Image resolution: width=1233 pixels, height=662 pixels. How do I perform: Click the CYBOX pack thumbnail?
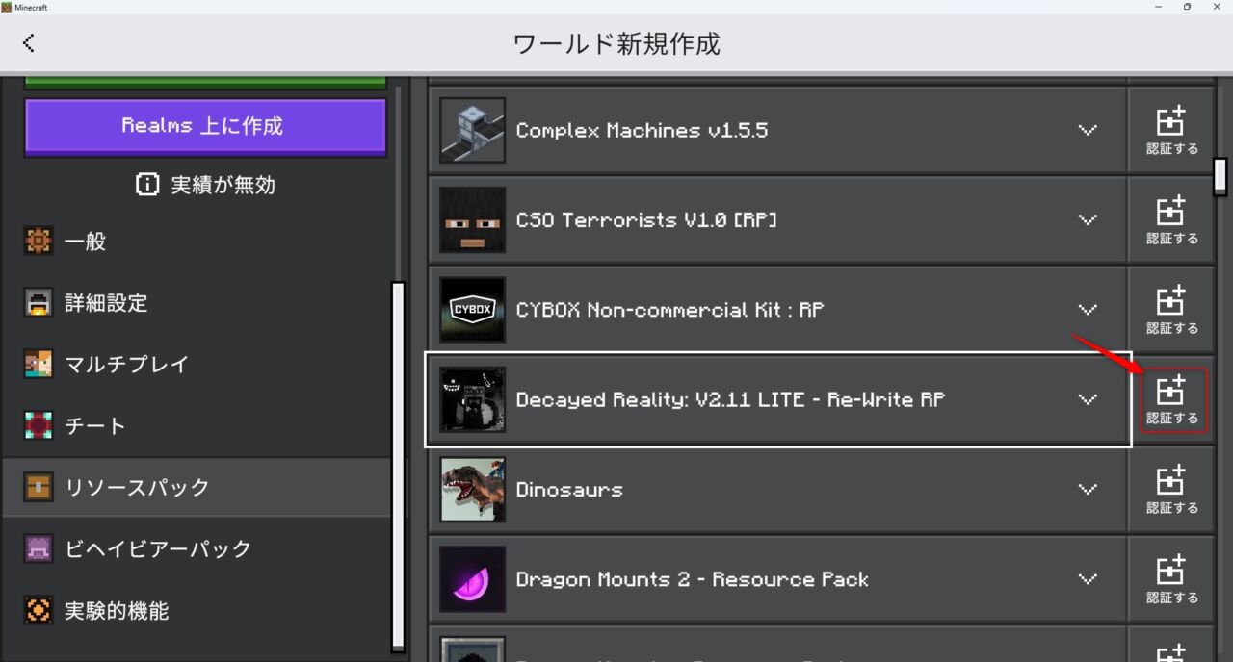pyautogui.click(x=472, y=310)
